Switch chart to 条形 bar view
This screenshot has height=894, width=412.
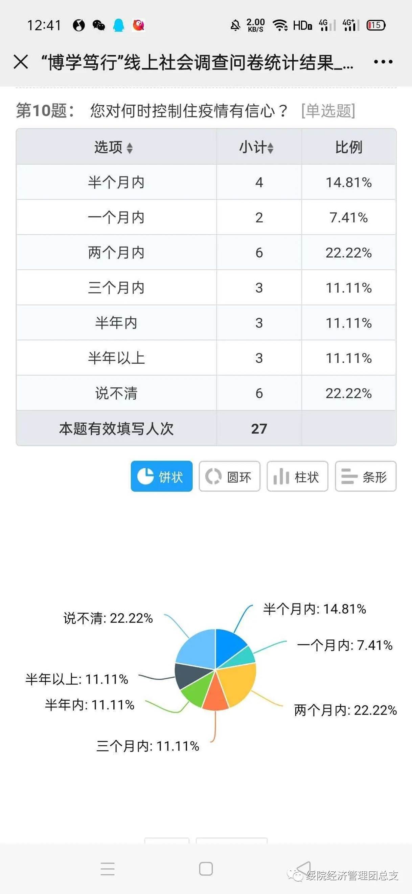click(x=365, y=476)
